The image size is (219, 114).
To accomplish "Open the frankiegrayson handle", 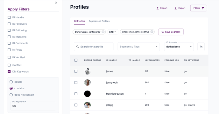I will [x=115, y=94].
